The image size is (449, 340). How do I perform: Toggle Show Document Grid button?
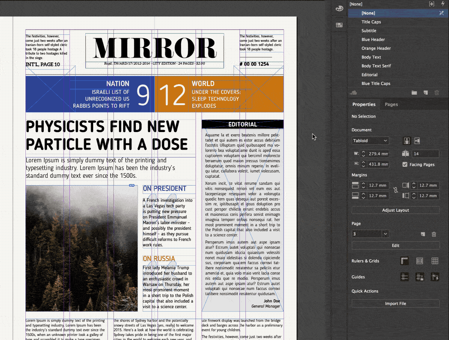435,261
